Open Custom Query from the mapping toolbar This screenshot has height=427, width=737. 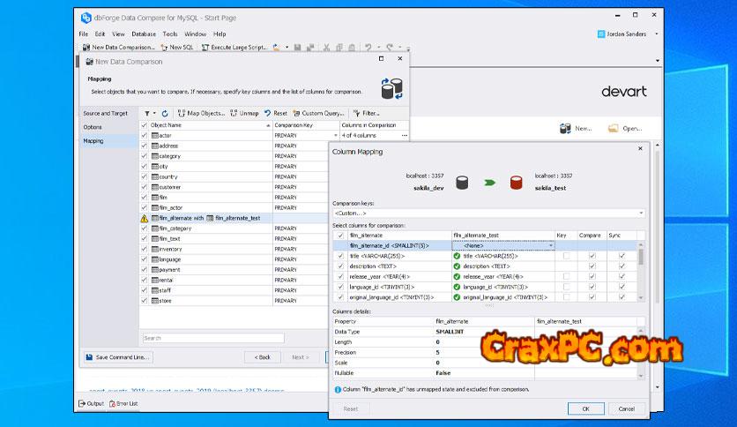(296, 113)
